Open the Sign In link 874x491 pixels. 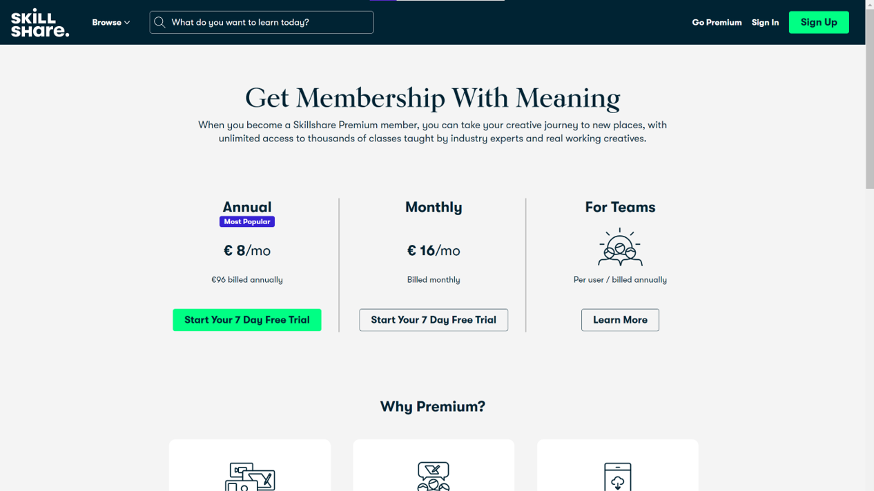765,23
